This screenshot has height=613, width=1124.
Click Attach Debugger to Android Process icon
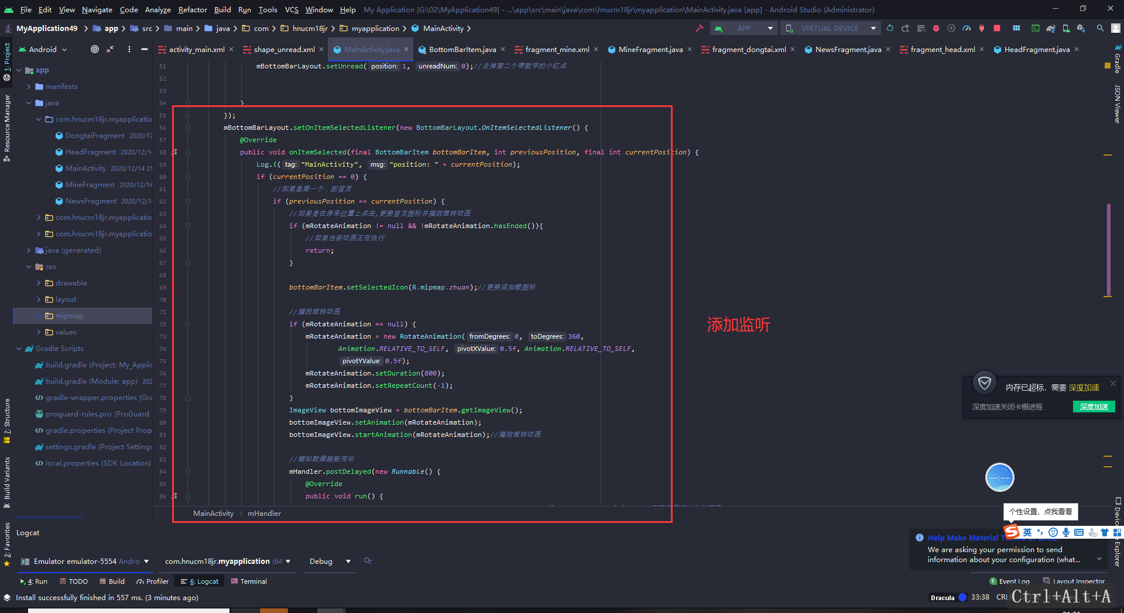[x=982, y=28]
